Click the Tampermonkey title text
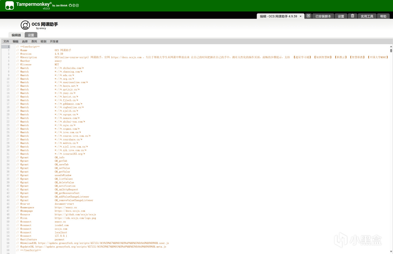 [33, 4]
